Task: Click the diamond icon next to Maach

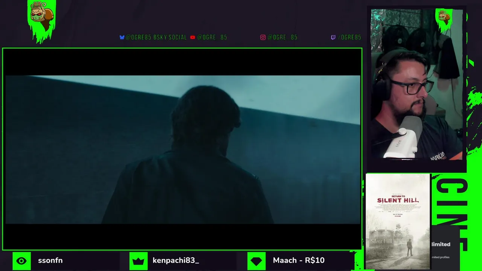Action: click(x=256, y=261)
